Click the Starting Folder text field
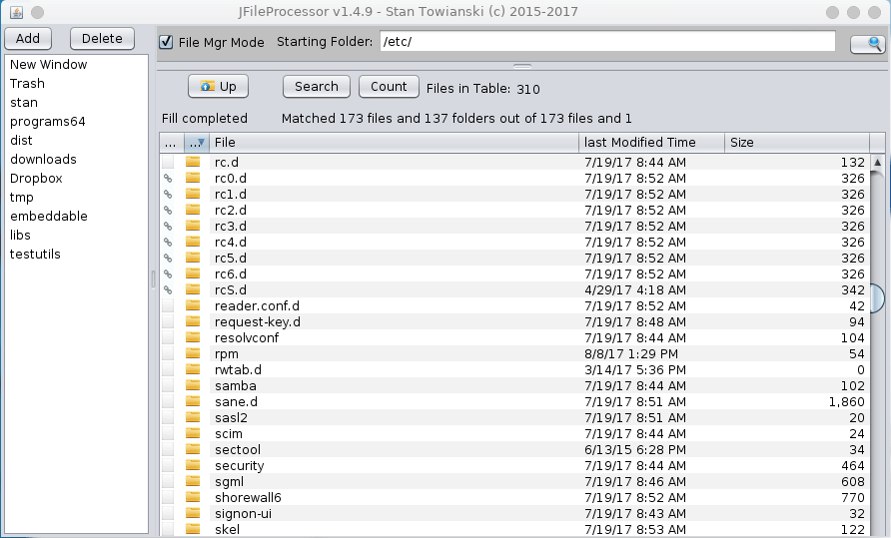 [x=606, y=42]
